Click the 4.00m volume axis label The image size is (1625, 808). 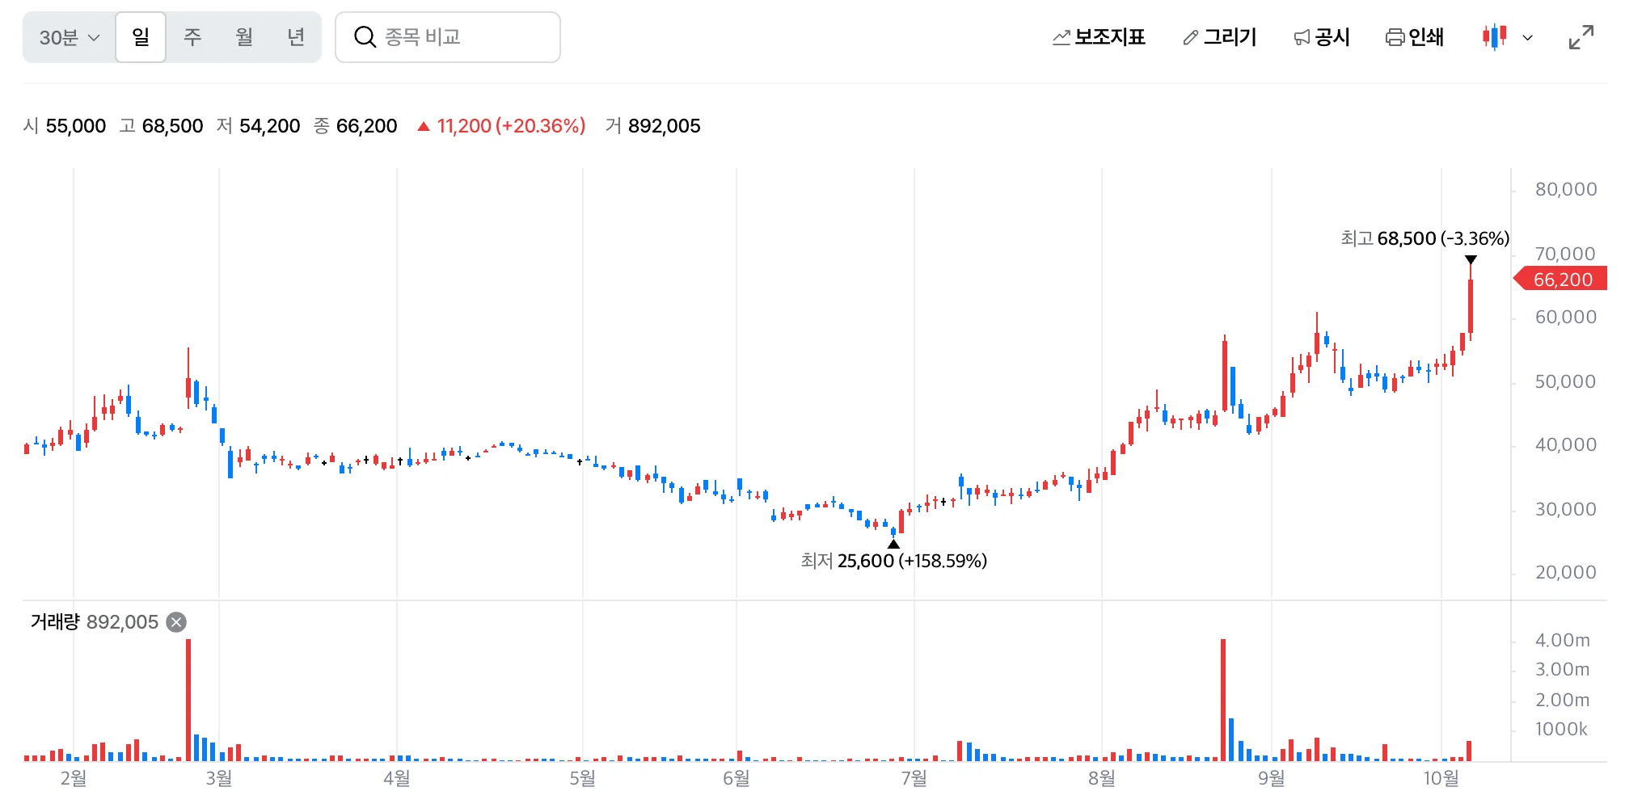pos(1562,640)
